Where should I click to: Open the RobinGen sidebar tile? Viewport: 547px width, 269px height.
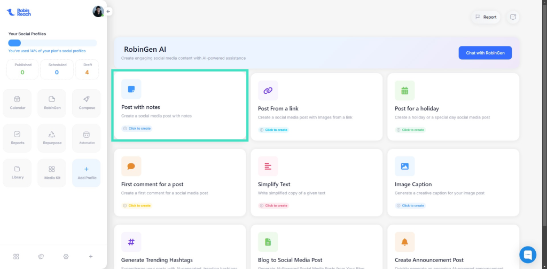[52, 103]
